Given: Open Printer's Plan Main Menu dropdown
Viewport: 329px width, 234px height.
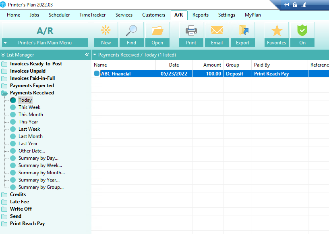Looking at the screenshot, I should (x=45, y=43).
